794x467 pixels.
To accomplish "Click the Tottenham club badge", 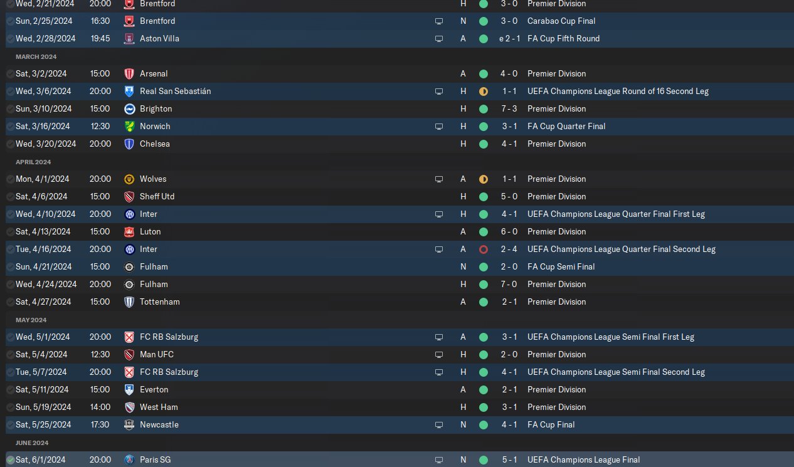I will (x=129, y=302).
